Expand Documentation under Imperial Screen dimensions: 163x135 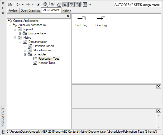(x=20, y=33)
